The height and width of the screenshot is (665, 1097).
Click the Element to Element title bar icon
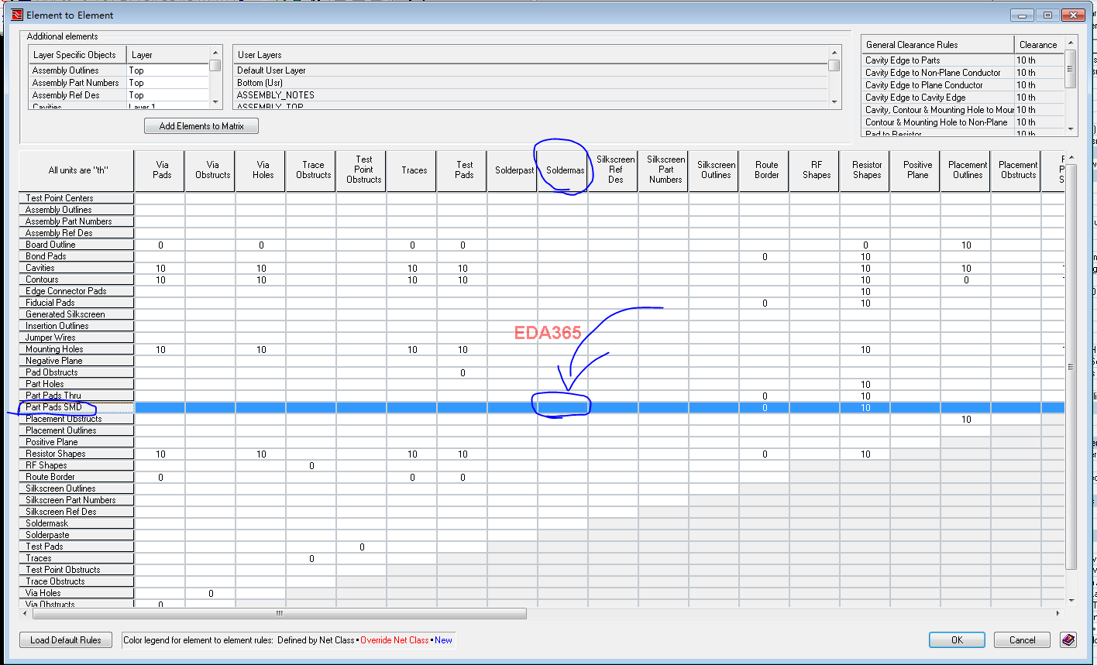[17, 15]
